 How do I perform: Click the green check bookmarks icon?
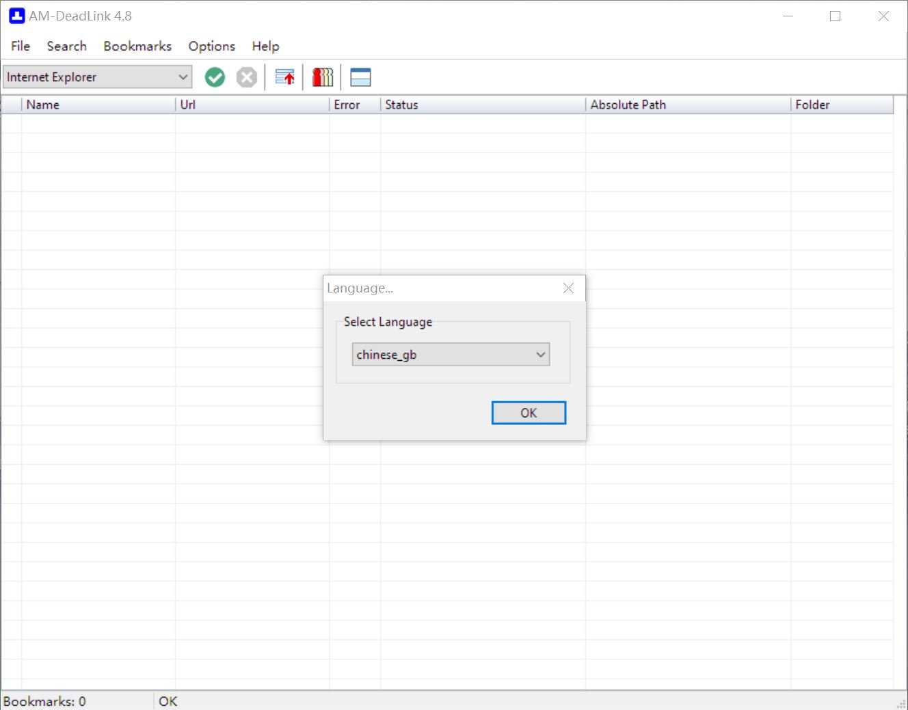pos(215,77)
